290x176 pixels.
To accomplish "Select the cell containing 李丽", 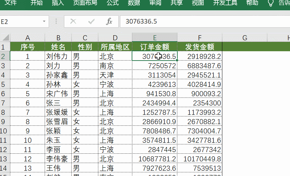I will (x=58, y=149).
